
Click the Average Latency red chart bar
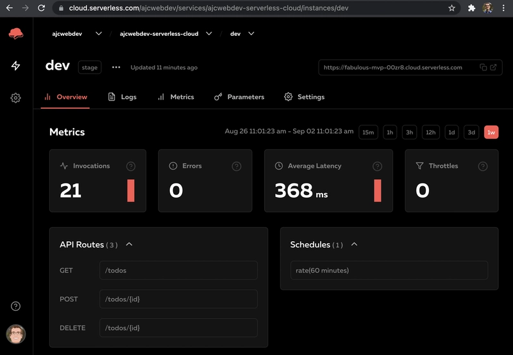coord(378,191)
